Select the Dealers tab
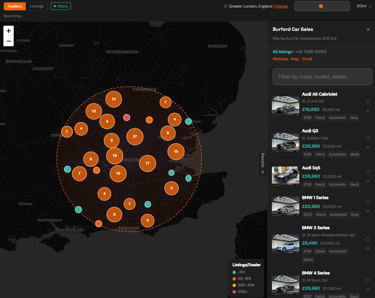The height and width of the screenshot is (298, 375). click(15, 6)
